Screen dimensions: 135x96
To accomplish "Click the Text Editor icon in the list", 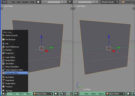I will click(3, 64).
